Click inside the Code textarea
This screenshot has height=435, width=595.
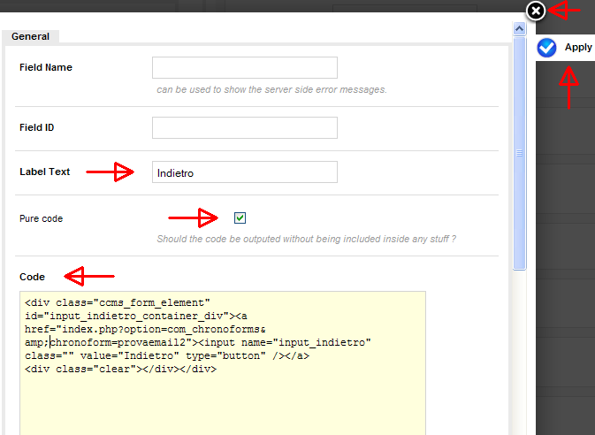click(223, 363)
